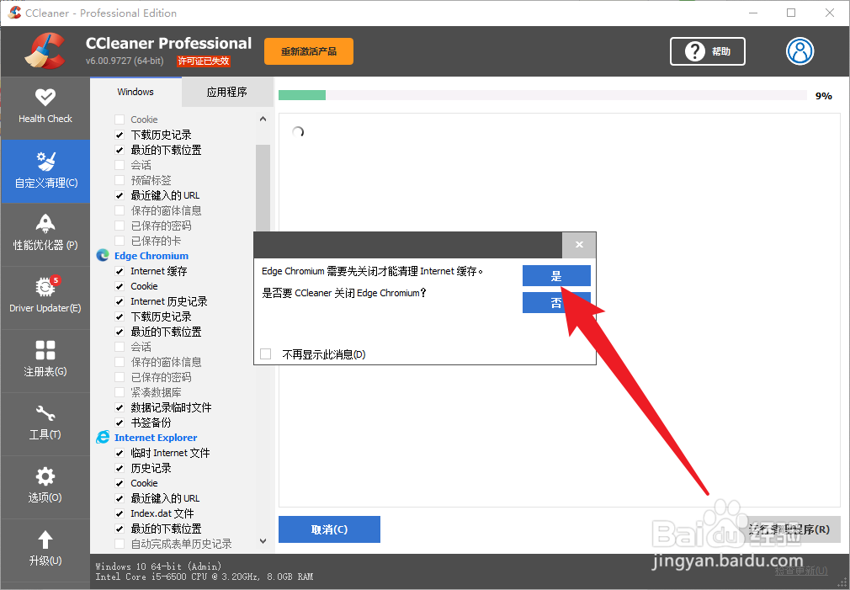The width and height of the screenshot is (850, 590).
Task: Click the cleaning list scrollbar thumb
Action: tap(263, 188)
